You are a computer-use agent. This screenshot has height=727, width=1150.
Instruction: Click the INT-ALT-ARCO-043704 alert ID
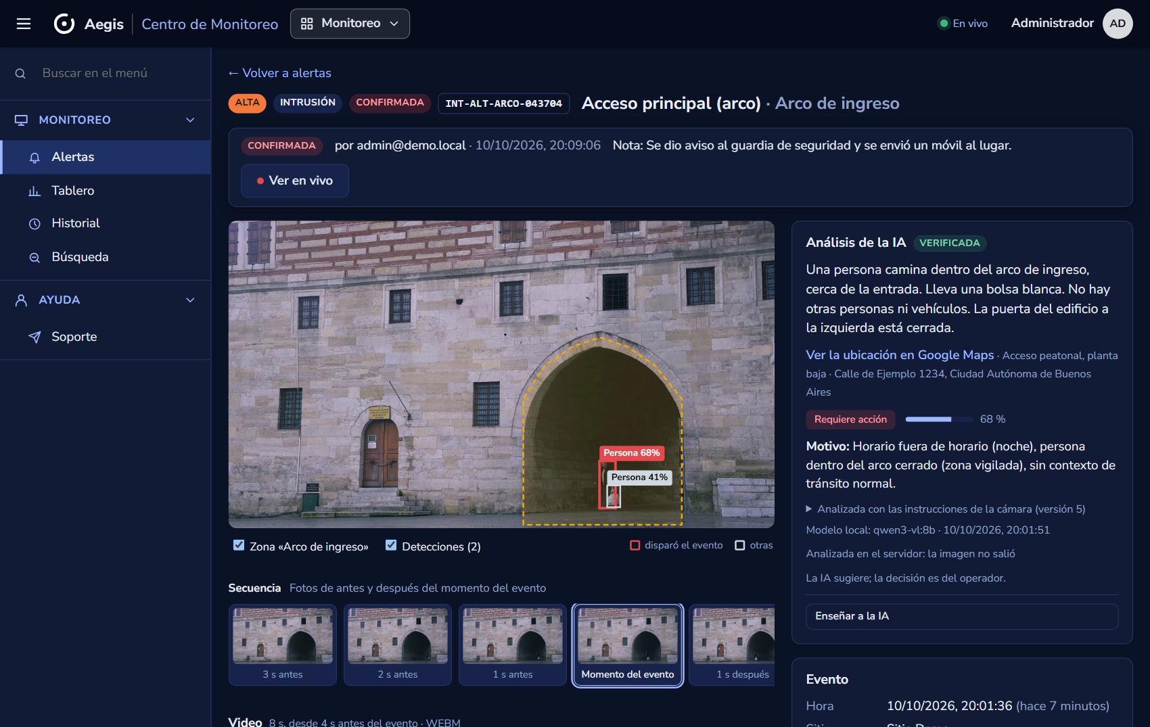(504, 103)
